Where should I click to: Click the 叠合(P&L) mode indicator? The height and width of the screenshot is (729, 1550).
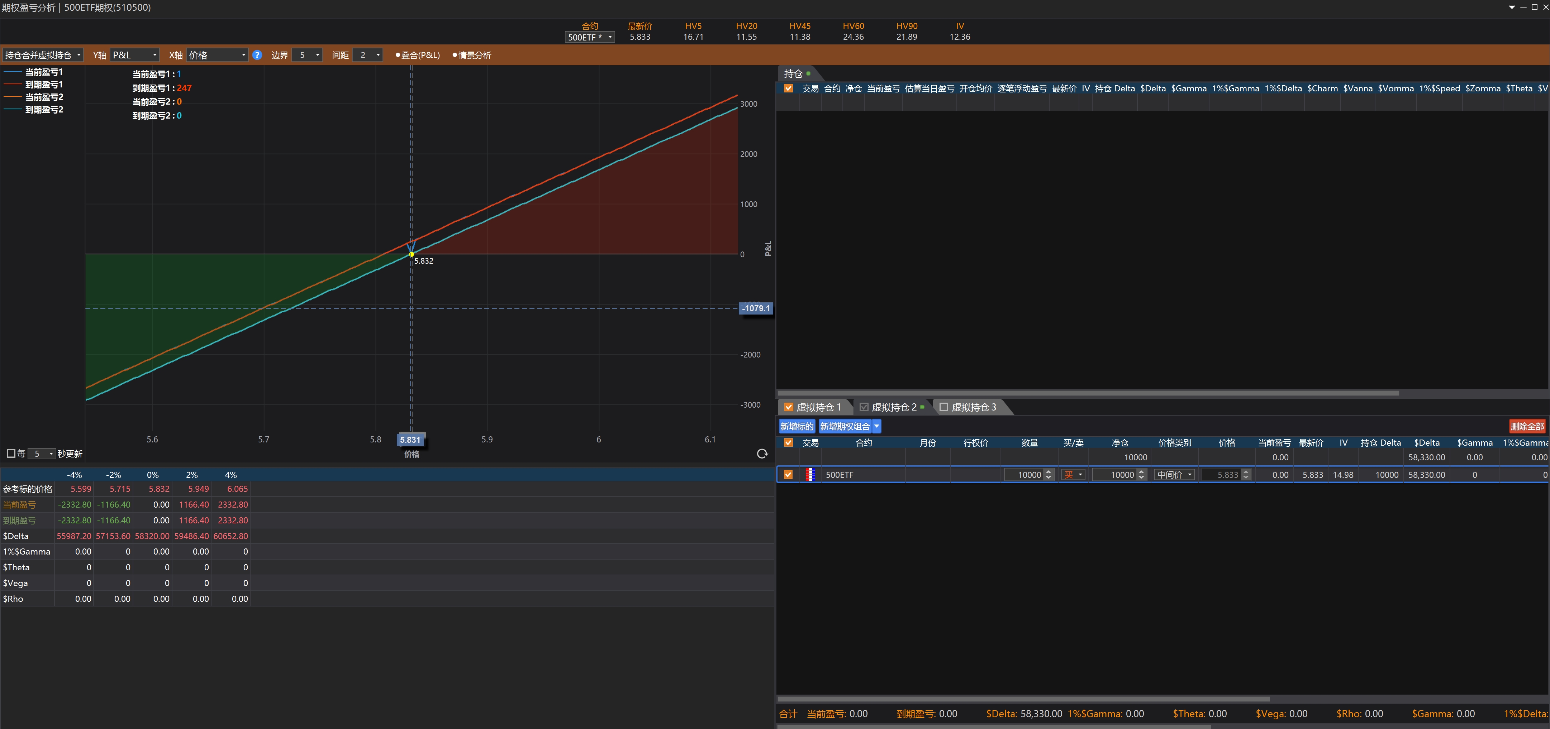click(418, 55)
